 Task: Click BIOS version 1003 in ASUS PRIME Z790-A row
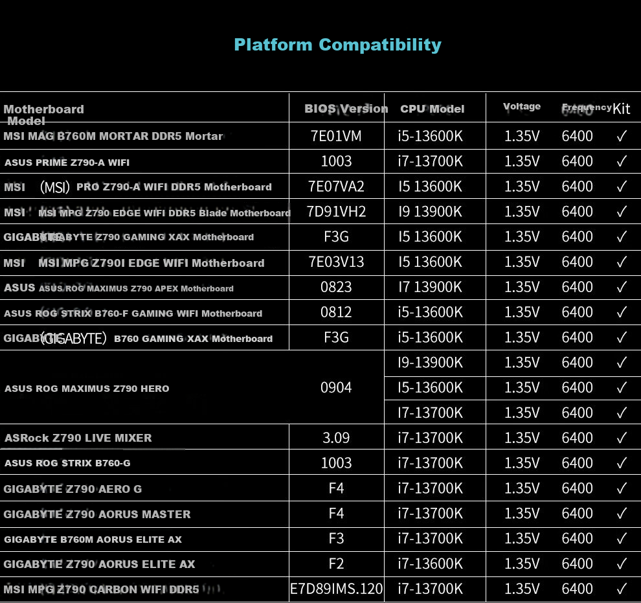[336, 161]
